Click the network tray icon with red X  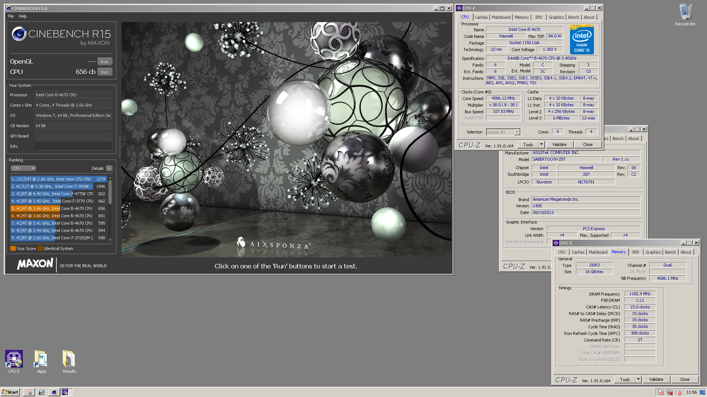point(669,392)
